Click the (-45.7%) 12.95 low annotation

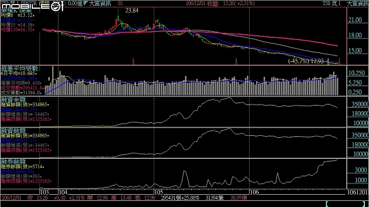pos(306,61)
